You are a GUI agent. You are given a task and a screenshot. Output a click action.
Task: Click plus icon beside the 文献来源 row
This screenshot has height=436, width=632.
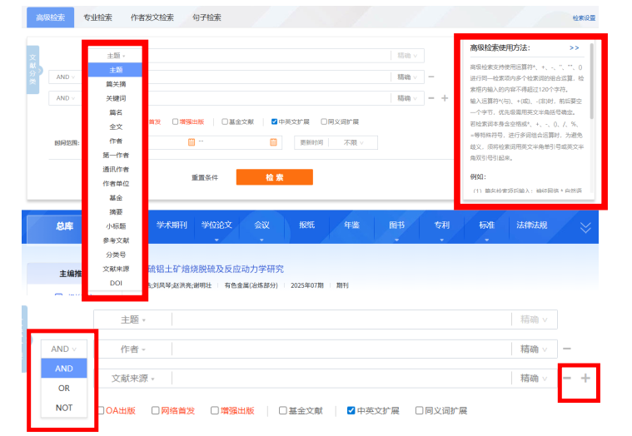(x=585, y=379)
